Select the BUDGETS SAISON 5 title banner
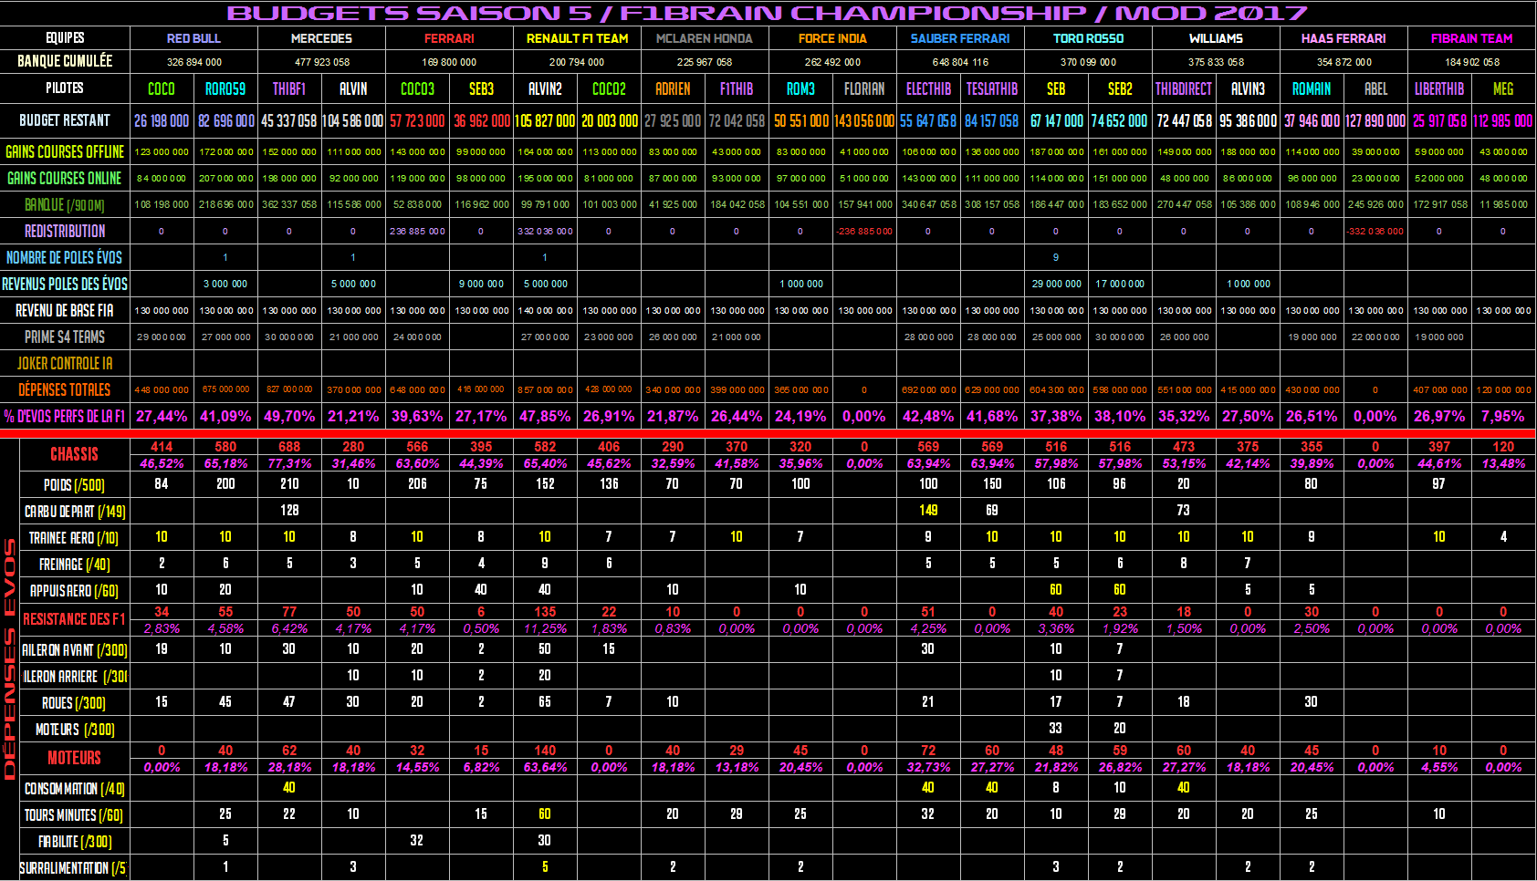This screenshot has width=1537, height=881. click(767, 13)
